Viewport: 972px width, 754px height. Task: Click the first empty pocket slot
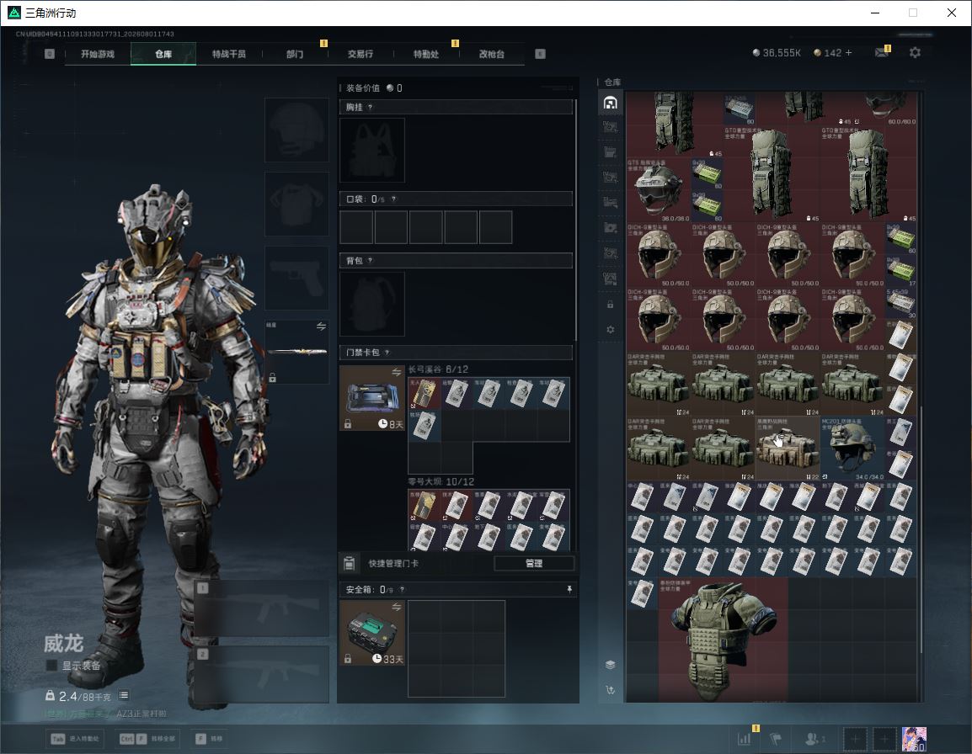tap(356, 226)
